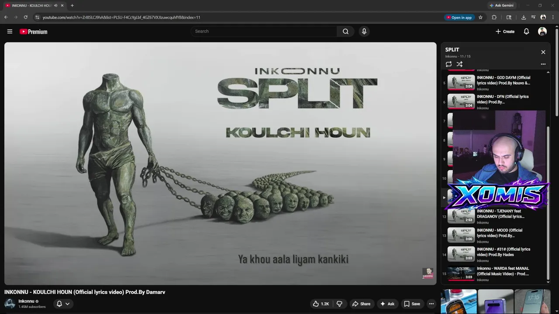
Task: Toggle loop playlist
Action: click(x=449, y=64)
